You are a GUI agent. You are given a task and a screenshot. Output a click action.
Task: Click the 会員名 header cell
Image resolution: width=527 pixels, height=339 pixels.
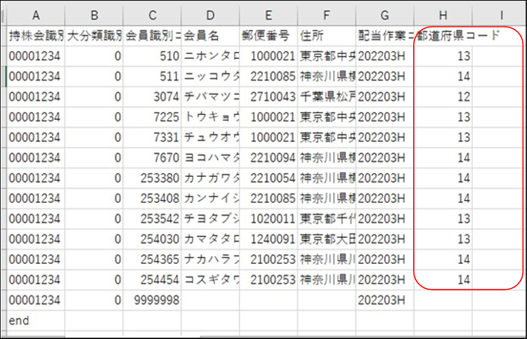(x=210, y=36)
